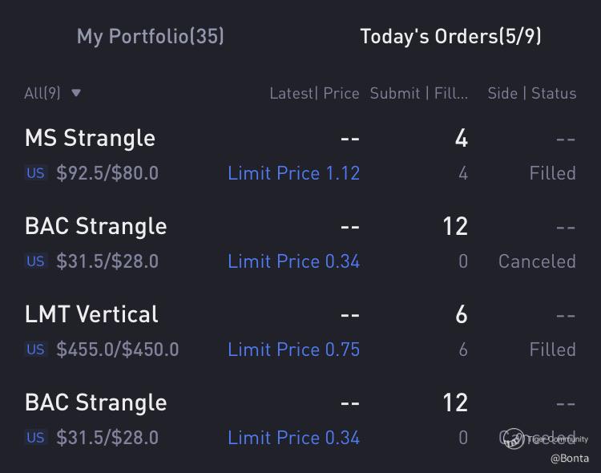Click Limit Price 1.12 on MS Strangle
The image size is (601, 473).
(293, 173)
